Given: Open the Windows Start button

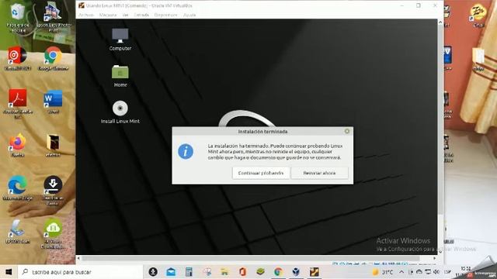Looking at the screenshot, I should click(9, 272).
